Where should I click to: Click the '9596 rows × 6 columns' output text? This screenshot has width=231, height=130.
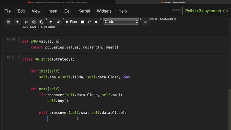[x=39, y=27]
